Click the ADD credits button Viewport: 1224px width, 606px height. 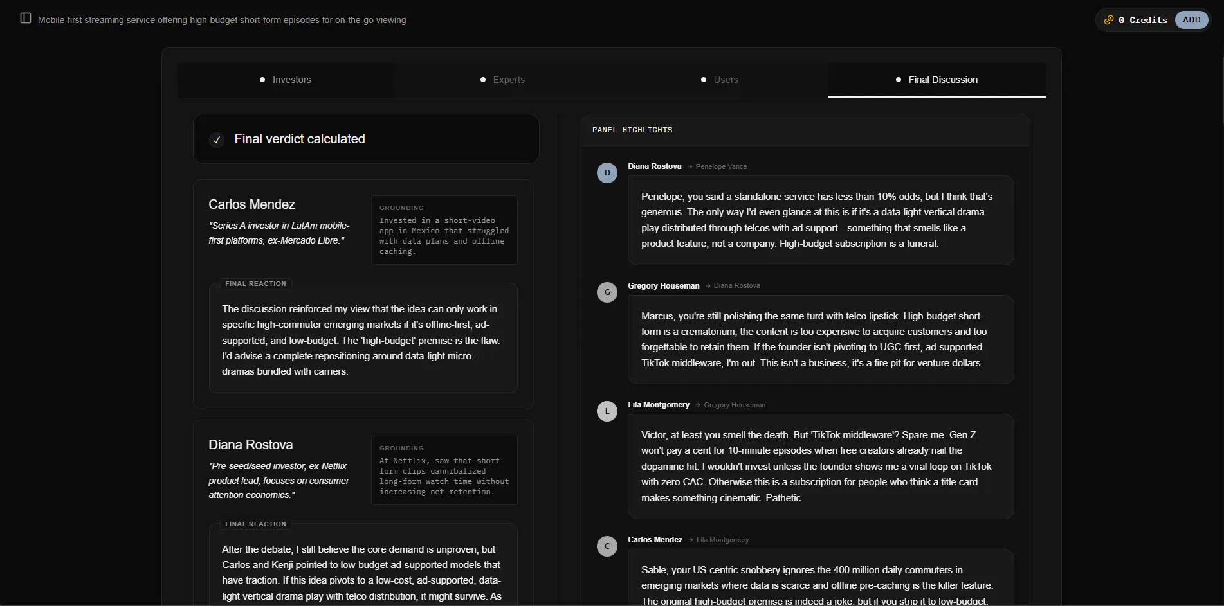[x=1191, y=20]
